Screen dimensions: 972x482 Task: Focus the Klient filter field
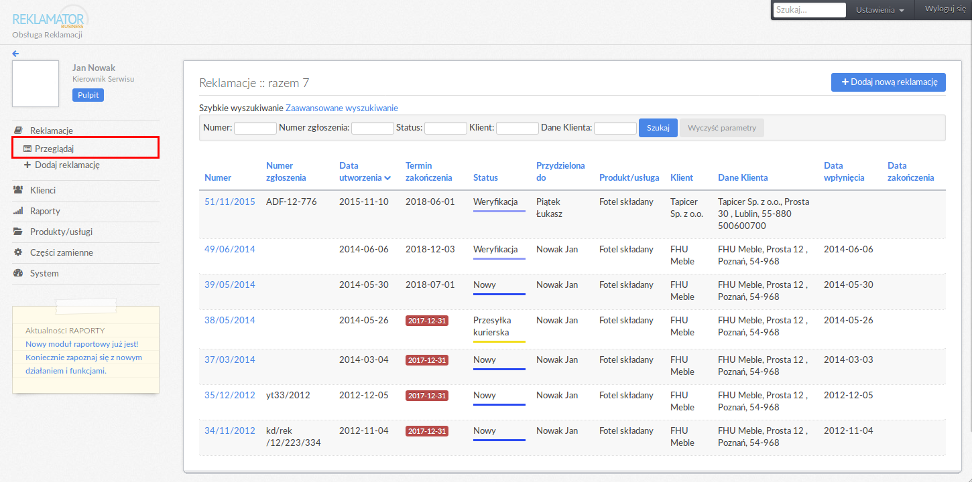click(x=518, y=128)
